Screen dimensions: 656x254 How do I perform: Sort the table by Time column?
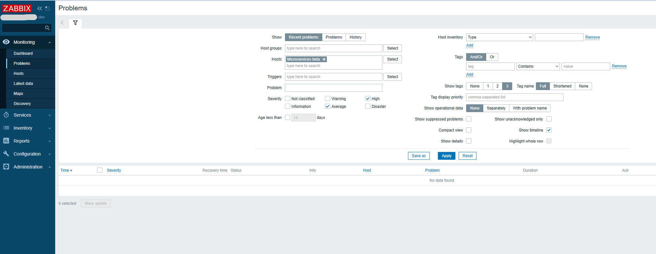(x=66, y=170)
